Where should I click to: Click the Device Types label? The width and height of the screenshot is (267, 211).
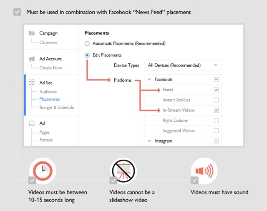point(126,65)
